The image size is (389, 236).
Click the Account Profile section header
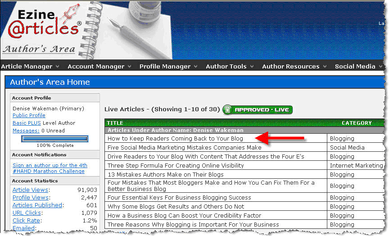click(55, 98)
